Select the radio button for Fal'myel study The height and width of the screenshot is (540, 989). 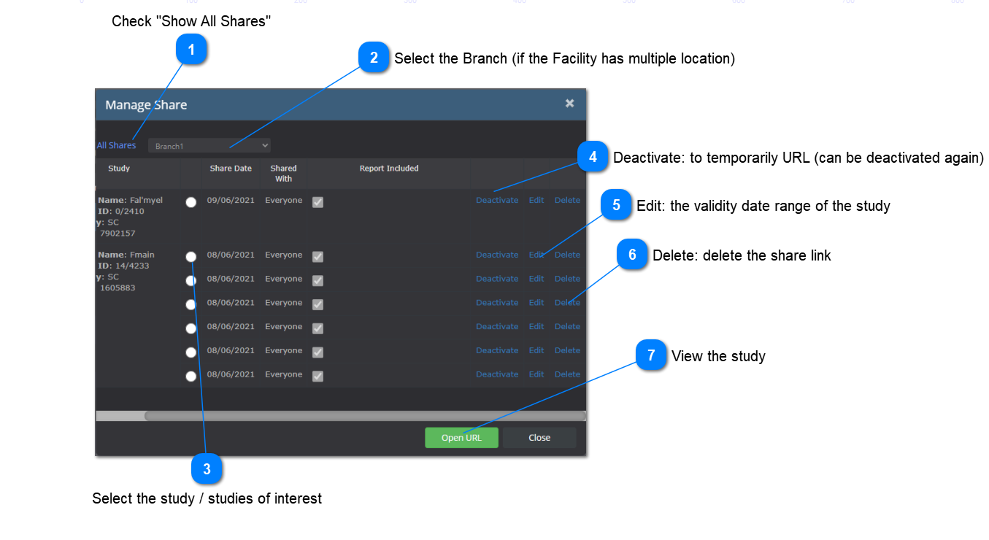[191, 202]
